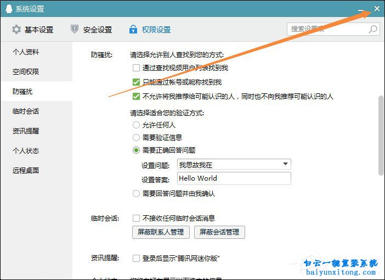Open 屏蔽会话管理 button
This screenshot has width=385, height=280.
(x=219, y=232)
